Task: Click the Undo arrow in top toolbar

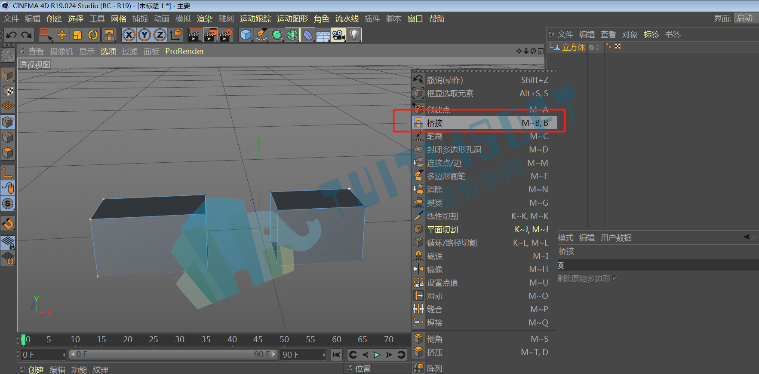Action: tap(12, 35)
